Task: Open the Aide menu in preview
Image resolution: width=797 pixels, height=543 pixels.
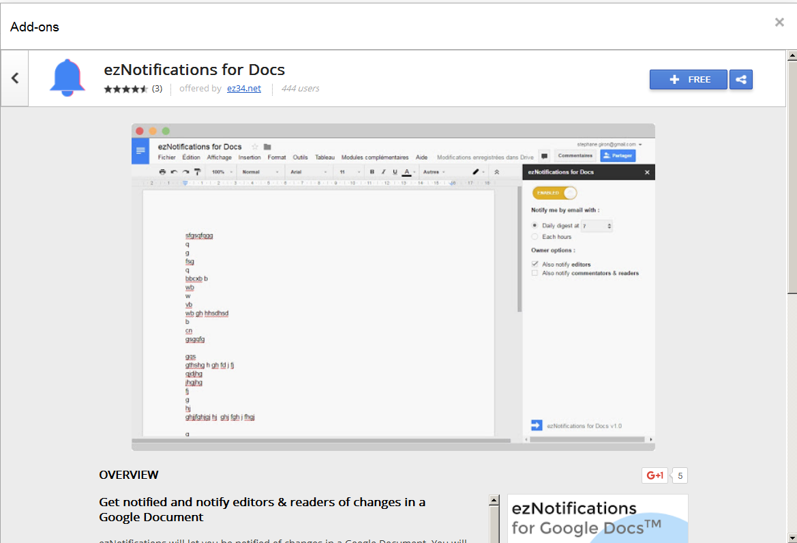Action: pyautogui.click(x=422, y=158)
